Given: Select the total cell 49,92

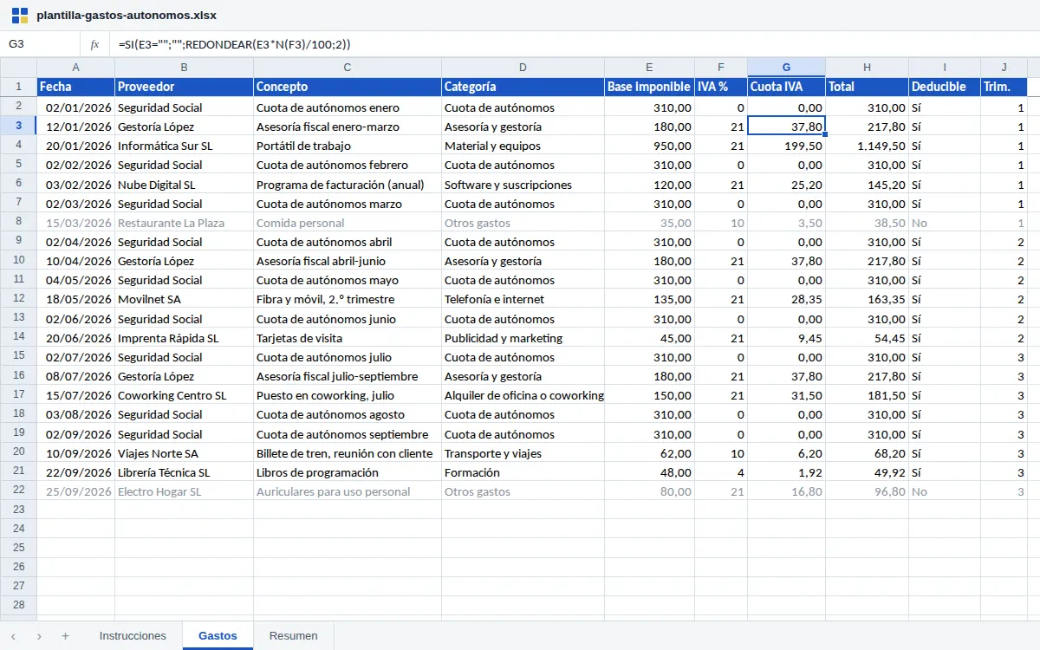Looking at the screenshot, I should [868, 472].
